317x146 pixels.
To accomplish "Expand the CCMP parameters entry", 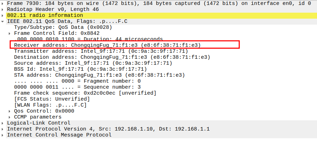I will (x=10, y=117).
